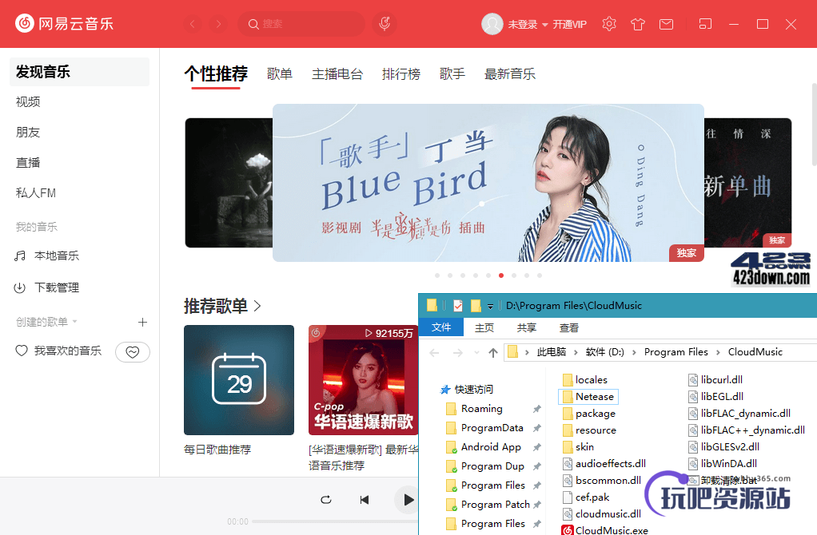Open the Blue Bird center banner

tap(488, 183)
